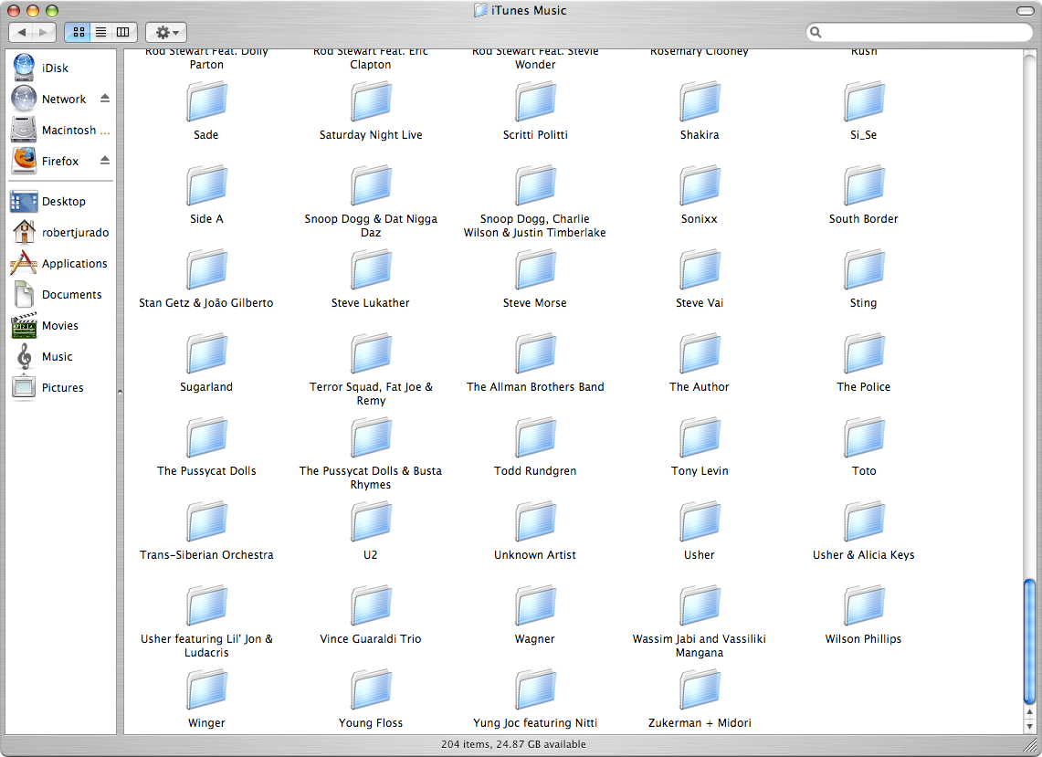Select the Wagner folder
1042x757 pixels.
(535, 606)
